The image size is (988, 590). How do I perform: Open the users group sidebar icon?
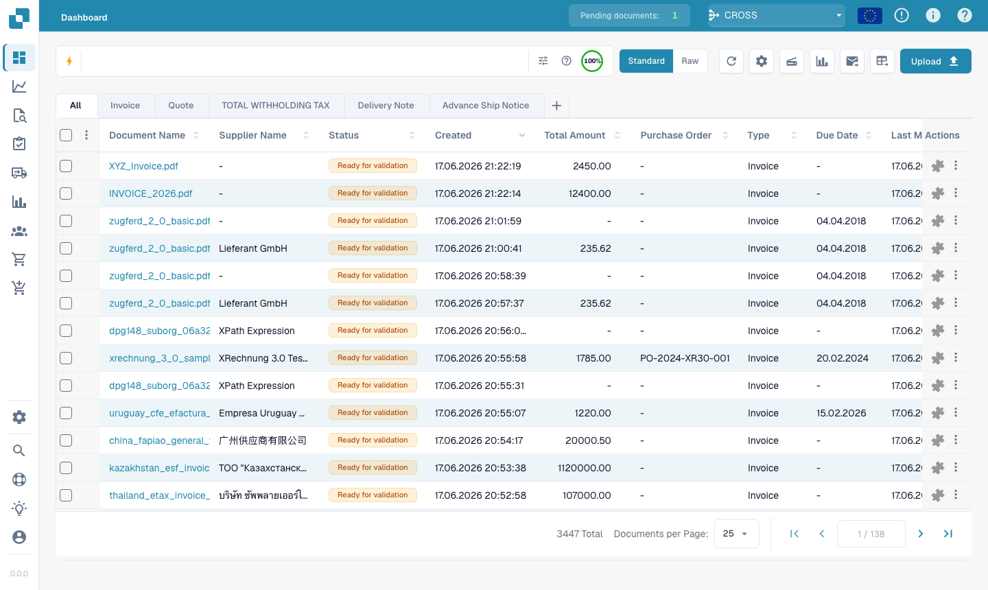19,231
